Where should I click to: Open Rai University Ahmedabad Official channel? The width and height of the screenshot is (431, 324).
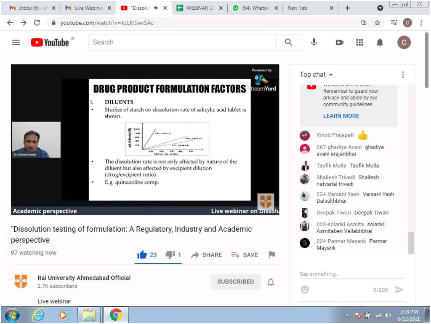(x=84, y=278)
